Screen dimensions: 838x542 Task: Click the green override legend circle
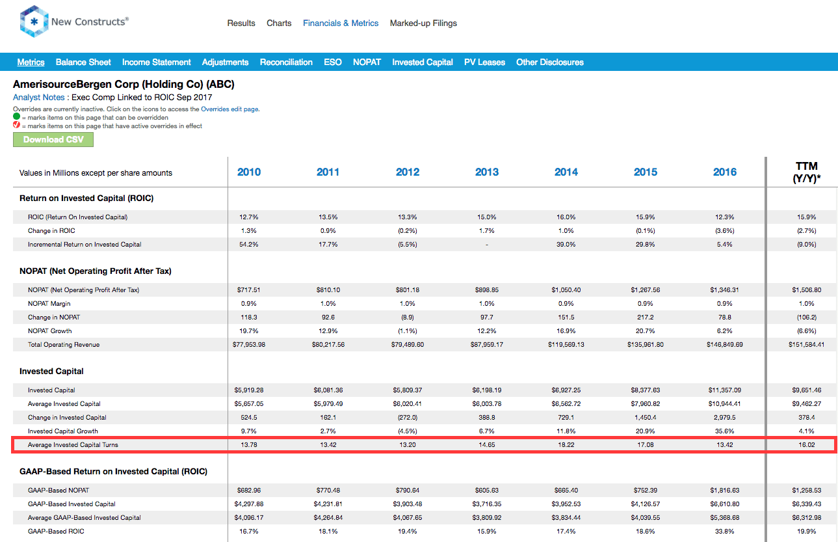click(x=17, y=117)
